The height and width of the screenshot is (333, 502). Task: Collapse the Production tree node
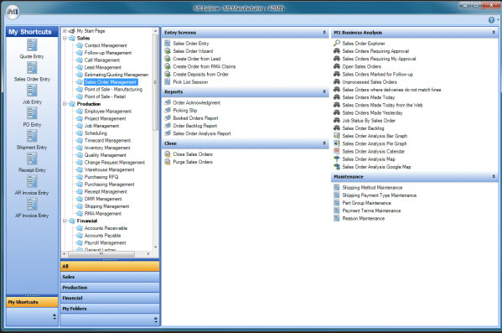65,104
